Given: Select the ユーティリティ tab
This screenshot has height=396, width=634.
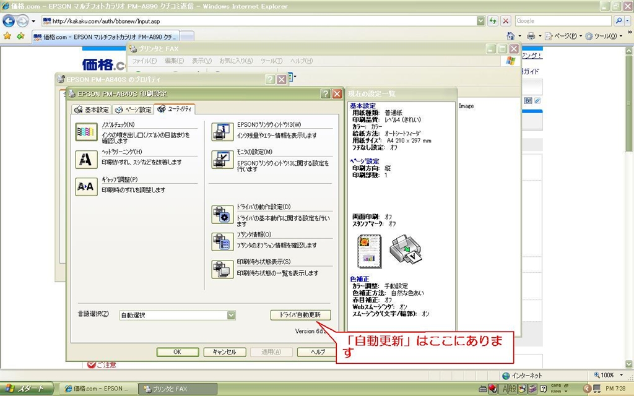Looking at the screenshot, I should pos(175,109).
